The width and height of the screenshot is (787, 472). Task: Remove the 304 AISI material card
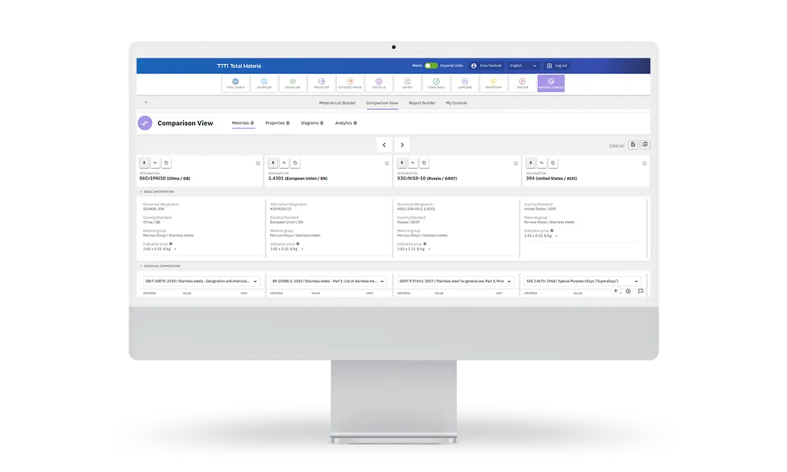tap(645, 163)
